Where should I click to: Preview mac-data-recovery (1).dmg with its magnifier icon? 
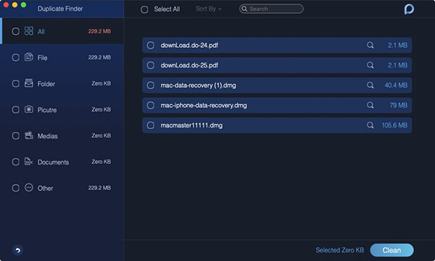[x=370, y=85]
